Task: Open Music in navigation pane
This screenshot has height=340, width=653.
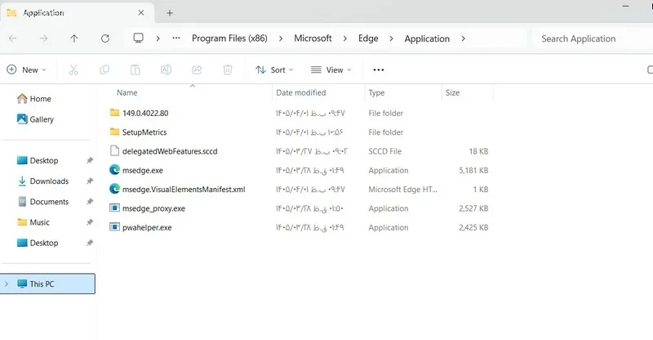Action: 33,222
